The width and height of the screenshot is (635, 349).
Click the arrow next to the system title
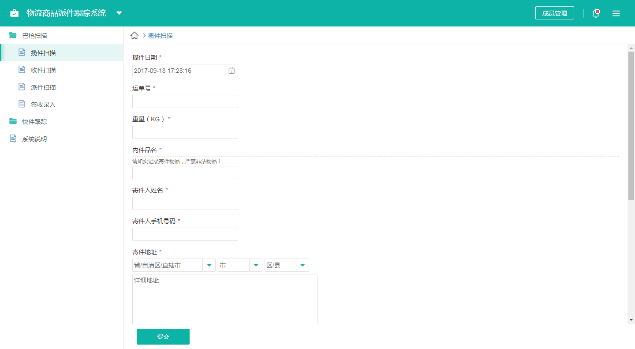point(119,13)
